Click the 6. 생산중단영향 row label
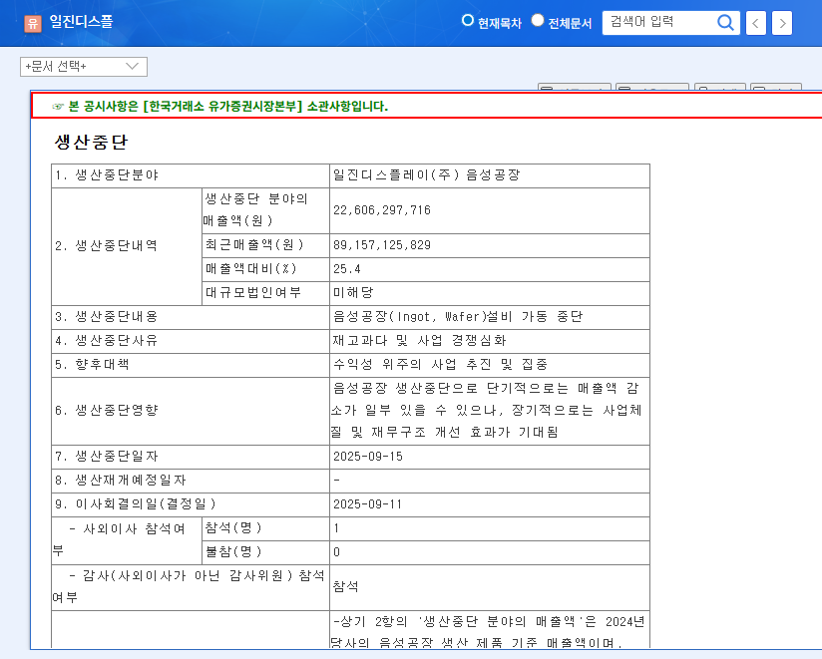Viewport: 822px width, 659px height. click(107, 410)
